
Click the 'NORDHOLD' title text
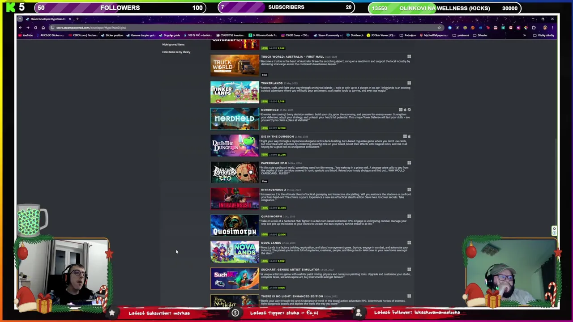coord(269,110)
